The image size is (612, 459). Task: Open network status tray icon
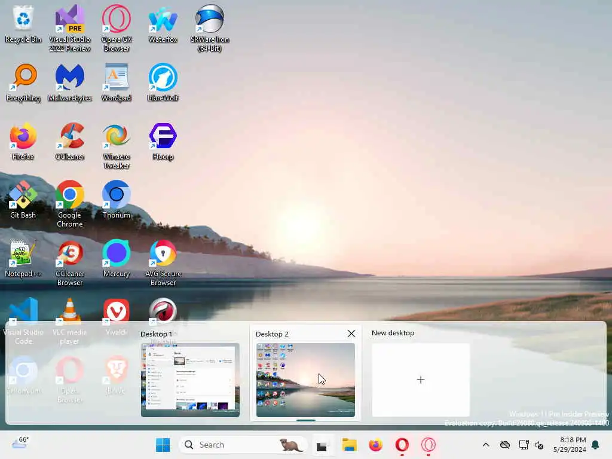coord(524,445)
